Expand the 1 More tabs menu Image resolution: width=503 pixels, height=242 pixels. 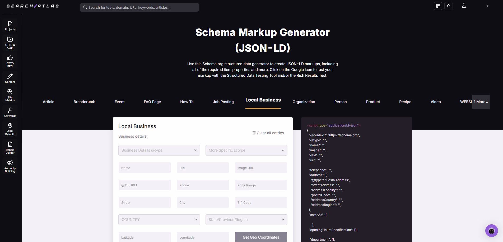(x=481, y=102)
